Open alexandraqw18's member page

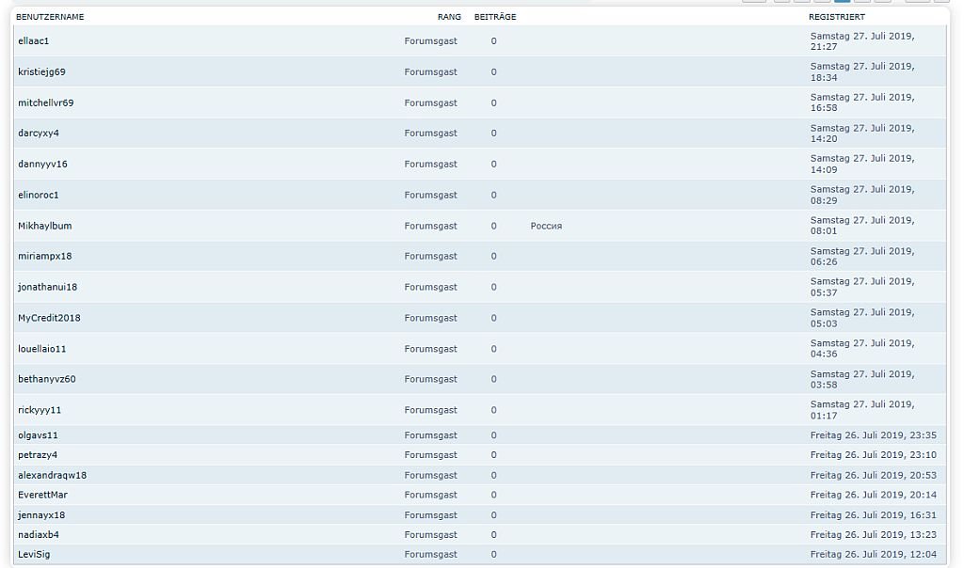[52, 476]
